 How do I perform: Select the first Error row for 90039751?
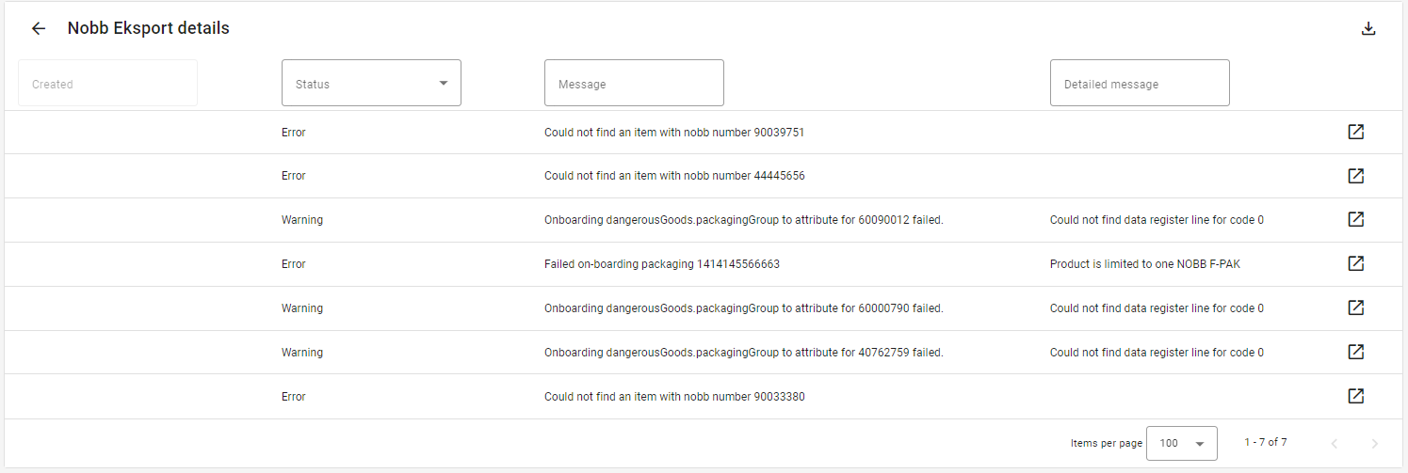pyautogui.click(x=704, y=133)
